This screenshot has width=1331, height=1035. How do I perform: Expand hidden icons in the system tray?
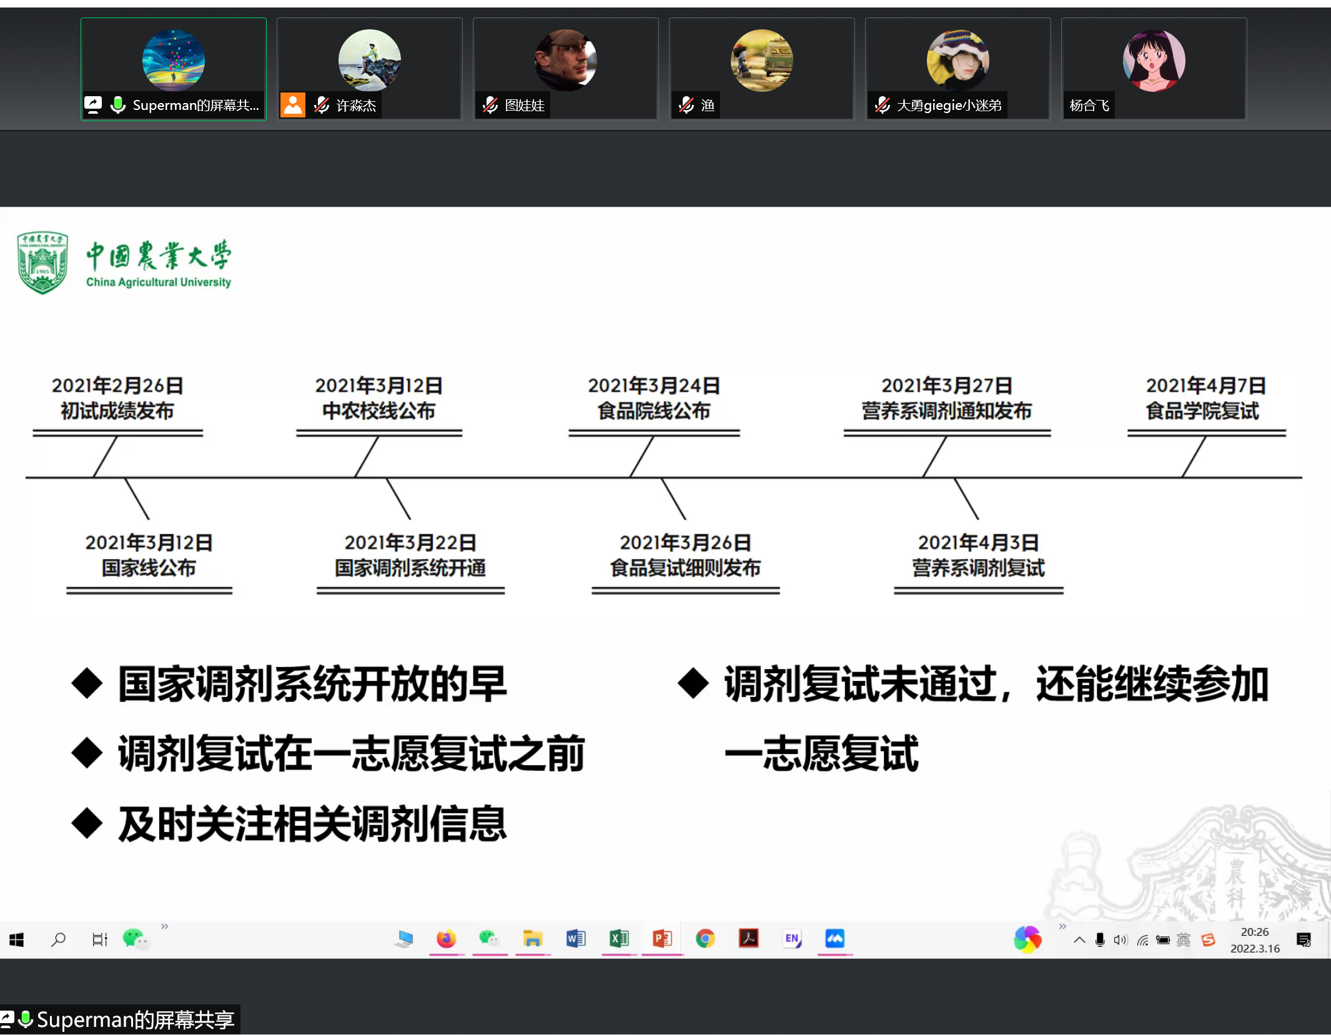[1079, 939]
